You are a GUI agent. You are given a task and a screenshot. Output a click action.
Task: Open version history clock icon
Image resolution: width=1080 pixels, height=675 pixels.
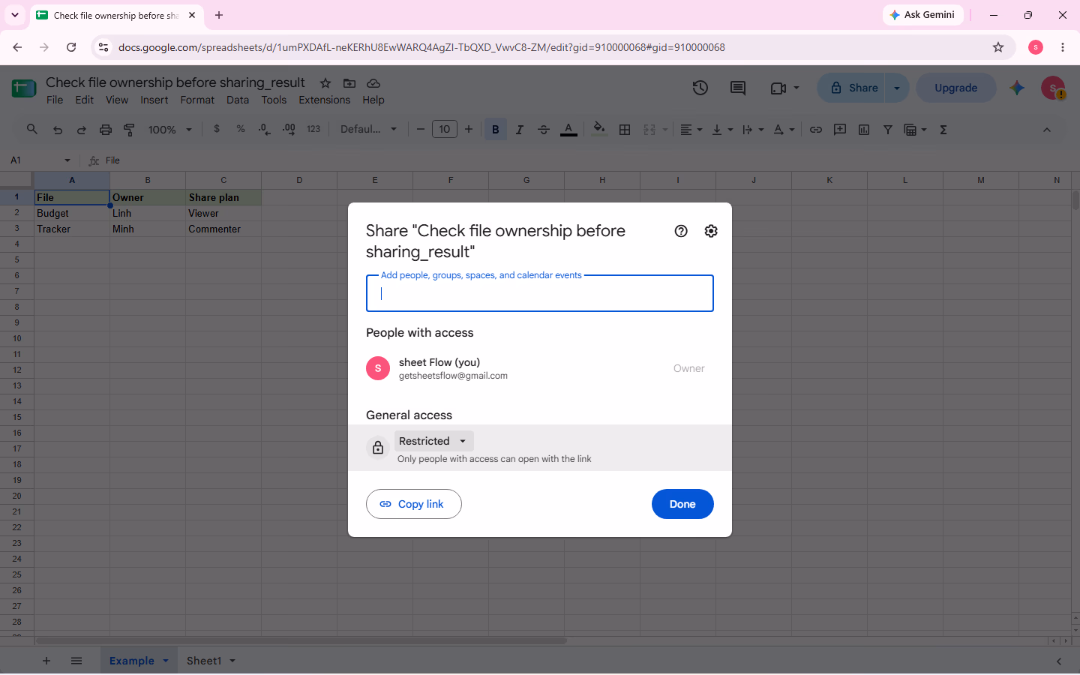tap(700, 88)
